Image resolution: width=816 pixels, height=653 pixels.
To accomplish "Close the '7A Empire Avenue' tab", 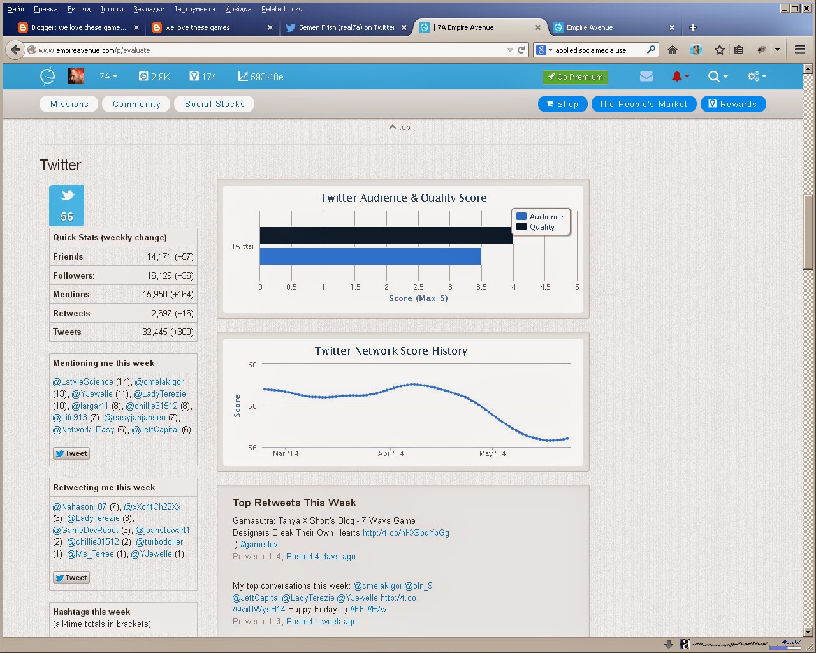I will tap(538, 27).
